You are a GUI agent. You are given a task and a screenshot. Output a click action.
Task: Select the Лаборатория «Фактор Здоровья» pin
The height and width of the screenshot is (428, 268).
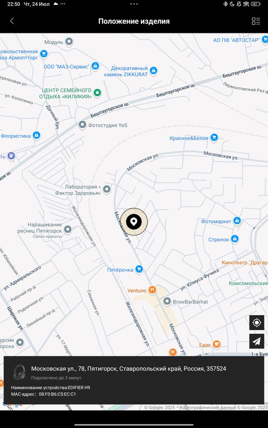(107, 189)
